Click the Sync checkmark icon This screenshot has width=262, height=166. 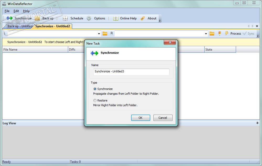(x=245, y=33)
